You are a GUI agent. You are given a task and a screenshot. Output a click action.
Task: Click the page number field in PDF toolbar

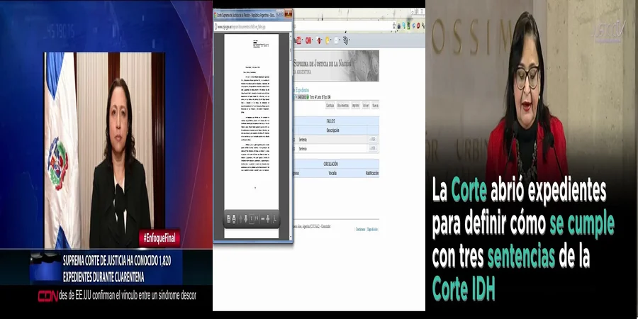tap(252, 219)
